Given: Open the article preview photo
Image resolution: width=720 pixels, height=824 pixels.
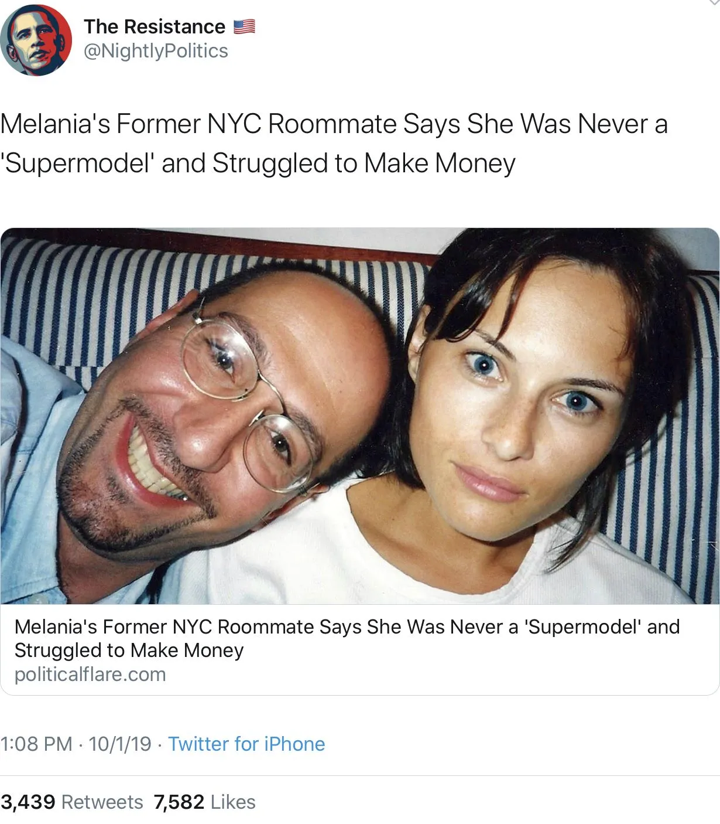Looking at the screenshot, I should click(x=359, y=416).
